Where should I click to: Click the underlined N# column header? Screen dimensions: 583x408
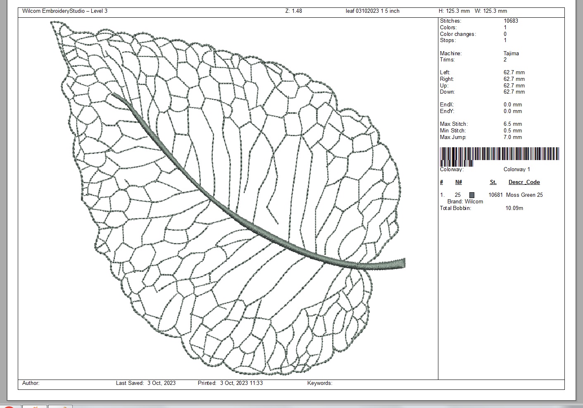click(458, 182)
